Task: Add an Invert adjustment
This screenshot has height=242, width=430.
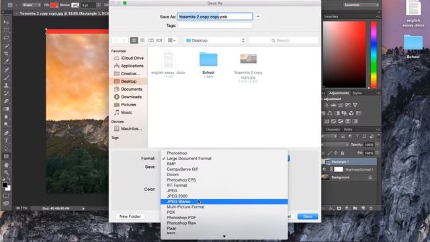Action: point(327,121)
